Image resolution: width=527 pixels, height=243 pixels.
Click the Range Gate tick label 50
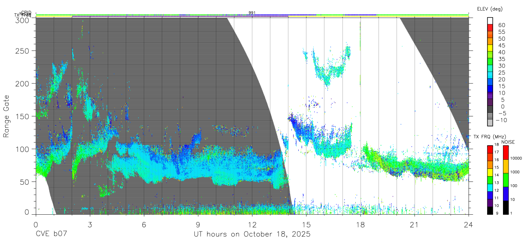[25, 182]
